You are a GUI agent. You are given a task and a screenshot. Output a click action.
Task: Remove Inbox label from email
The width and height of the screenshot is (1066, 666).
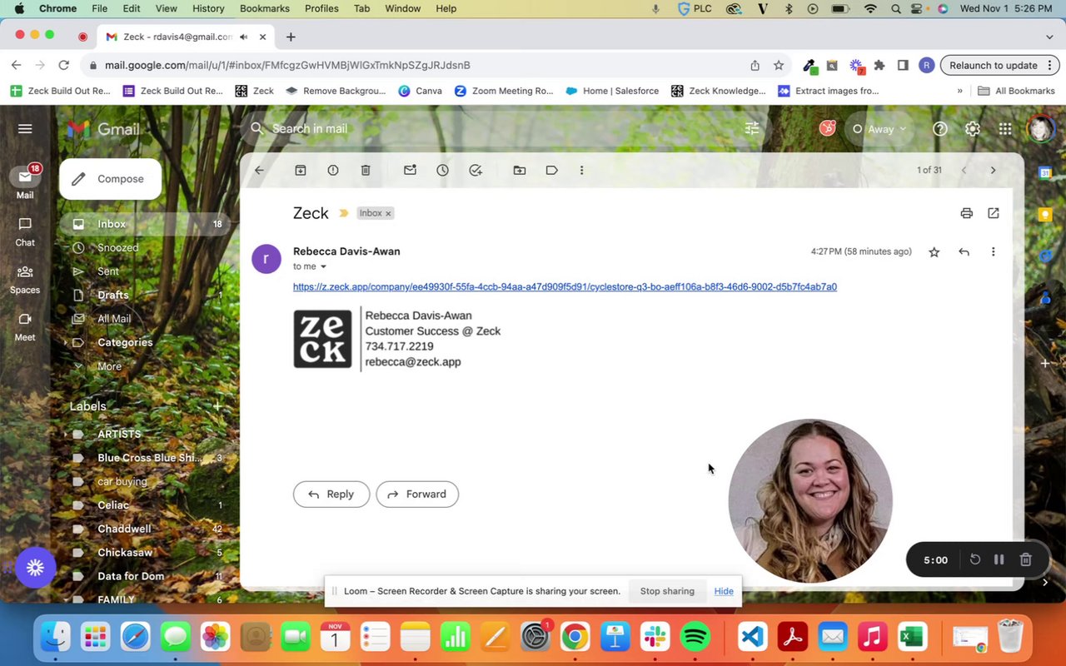click(x=388, y=214)
